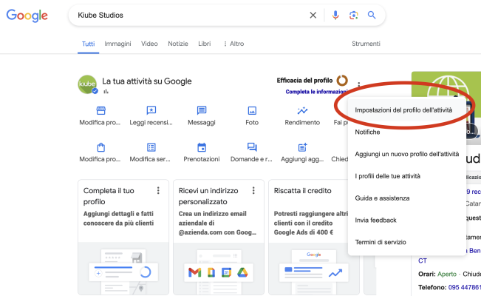
Task: Open the Completa il tuo profilo card
Action: [123, 238]
